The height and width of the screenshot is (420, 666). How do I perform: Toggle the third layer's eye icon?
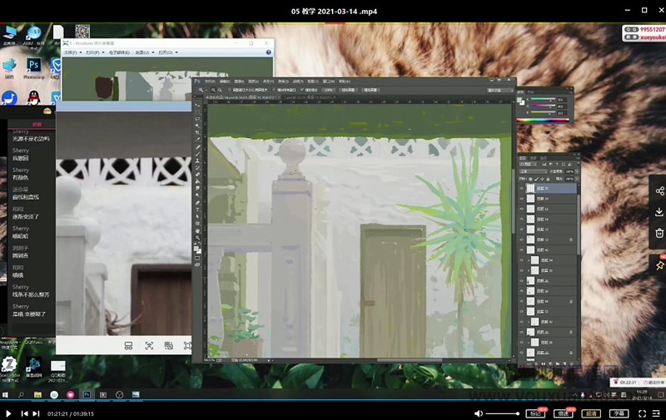[521, 209]
